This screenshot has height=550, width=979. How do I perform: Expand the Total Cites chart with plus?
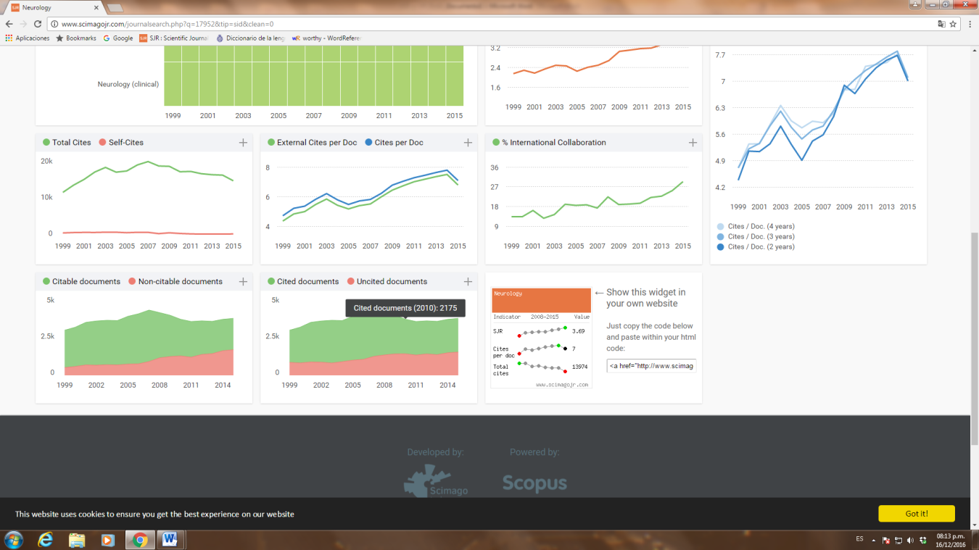coord(243,143)
